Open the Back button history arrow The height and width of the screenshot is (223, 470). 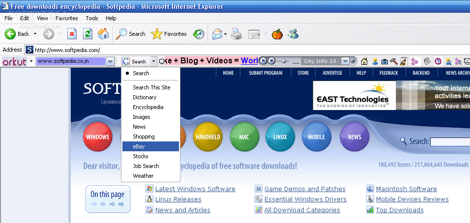(35, 34)
